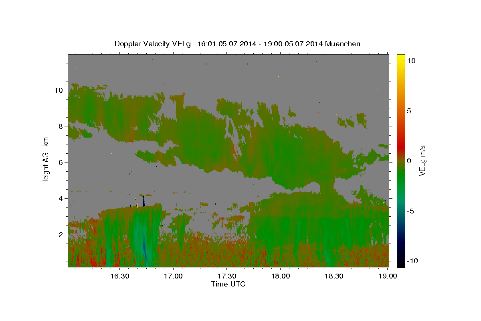
Task: Click the height tick label 8
Action: (x=61, y=126)
